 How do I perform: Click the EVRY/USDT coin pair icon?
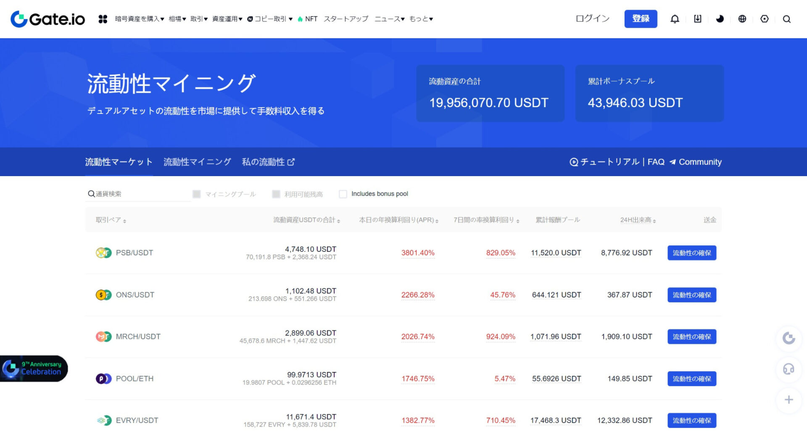point(103,420)
